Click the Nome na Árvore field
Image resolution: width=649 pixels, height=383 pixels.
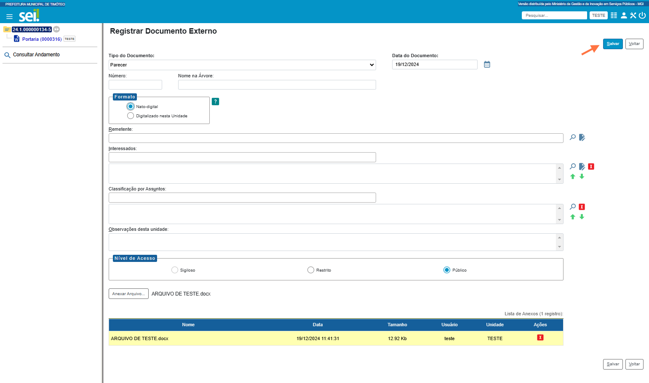(x=277, y=85)
